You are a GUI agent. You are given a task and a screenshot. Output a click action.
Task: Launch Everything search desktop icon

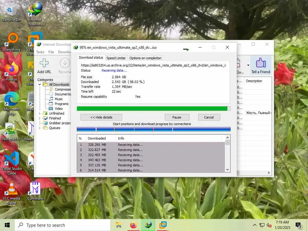[12, 42]
